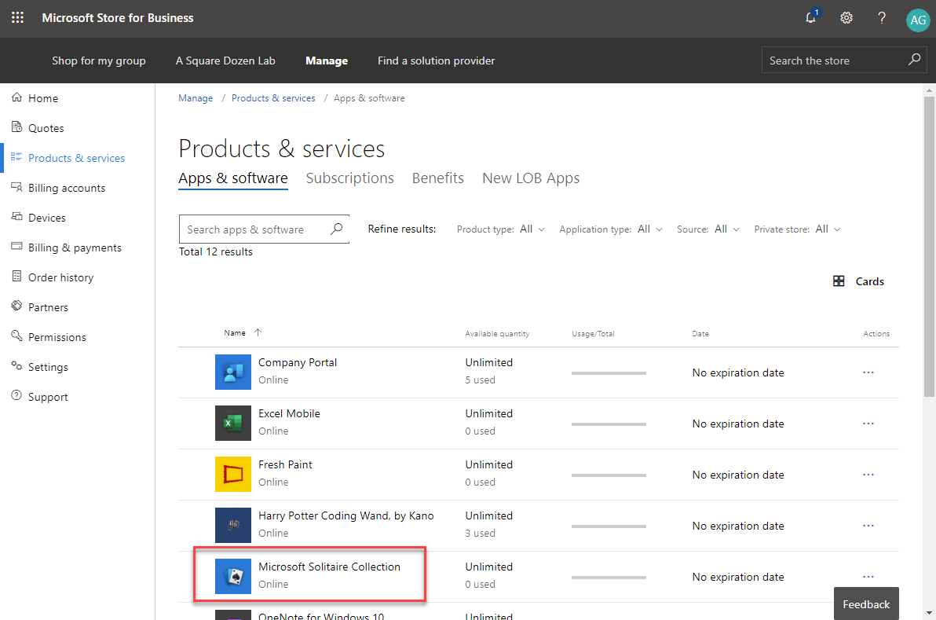Click Products & services breadcrumb link
Viewport: 936px width, 620px height.
[x=272, y=98]
